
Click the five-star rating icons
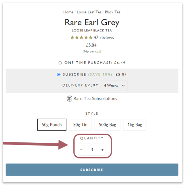pos(81,38)
